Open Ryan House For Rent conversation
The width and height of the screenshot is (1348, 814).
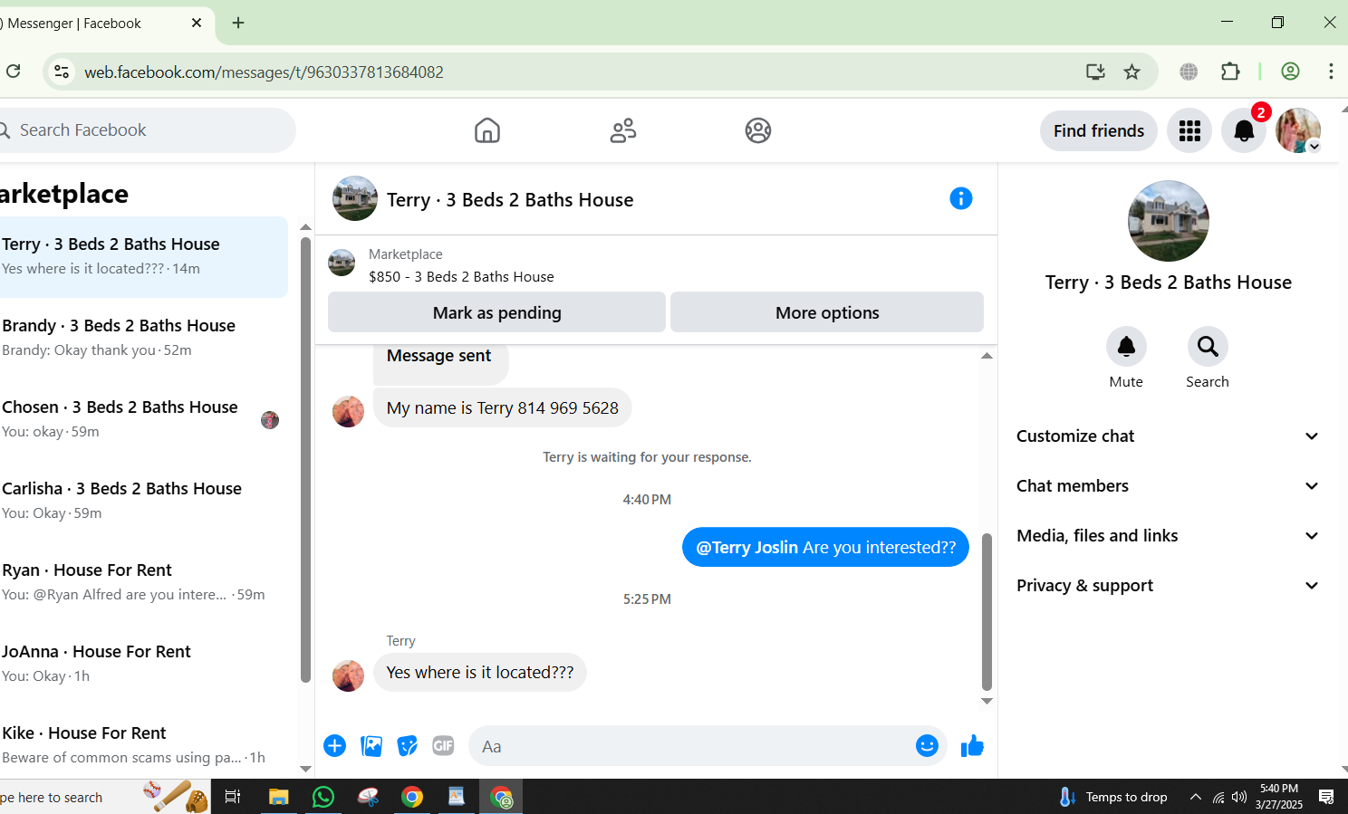[142, 582]
